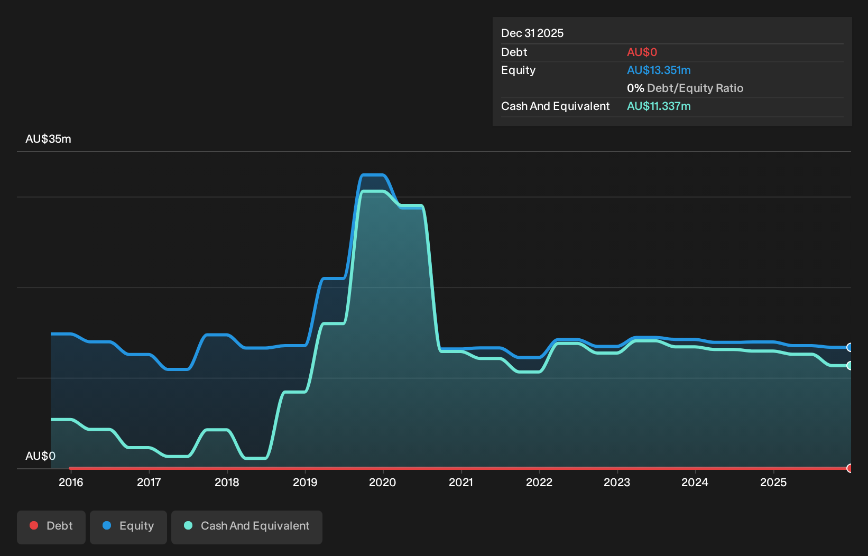Click the 2019 x-axis label

pyautogui.click(x=305, y=483)
